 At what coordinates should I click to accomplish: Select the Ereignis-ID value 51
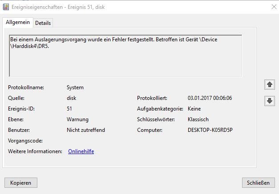click(69, 109)
